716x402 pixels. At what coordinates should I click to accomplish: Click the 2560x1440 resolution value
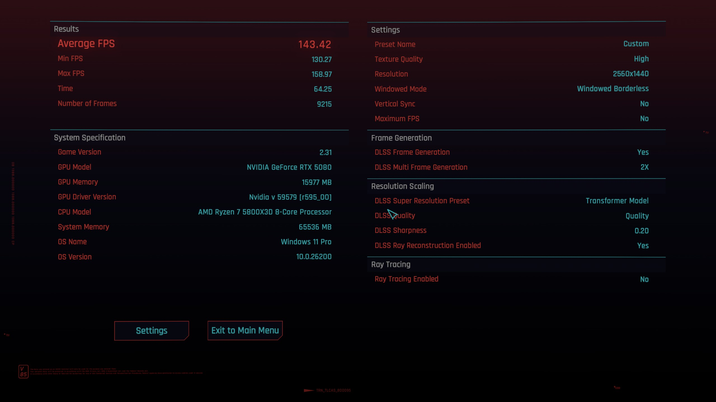[x=630, y=74]
